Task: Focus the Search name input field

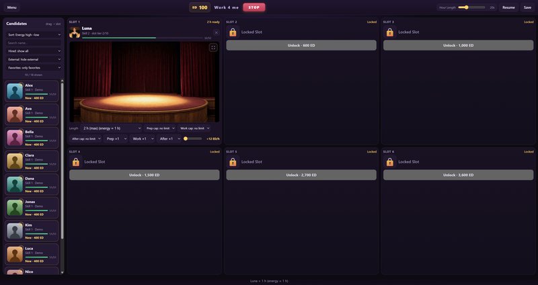Action: tap(34, 43)
